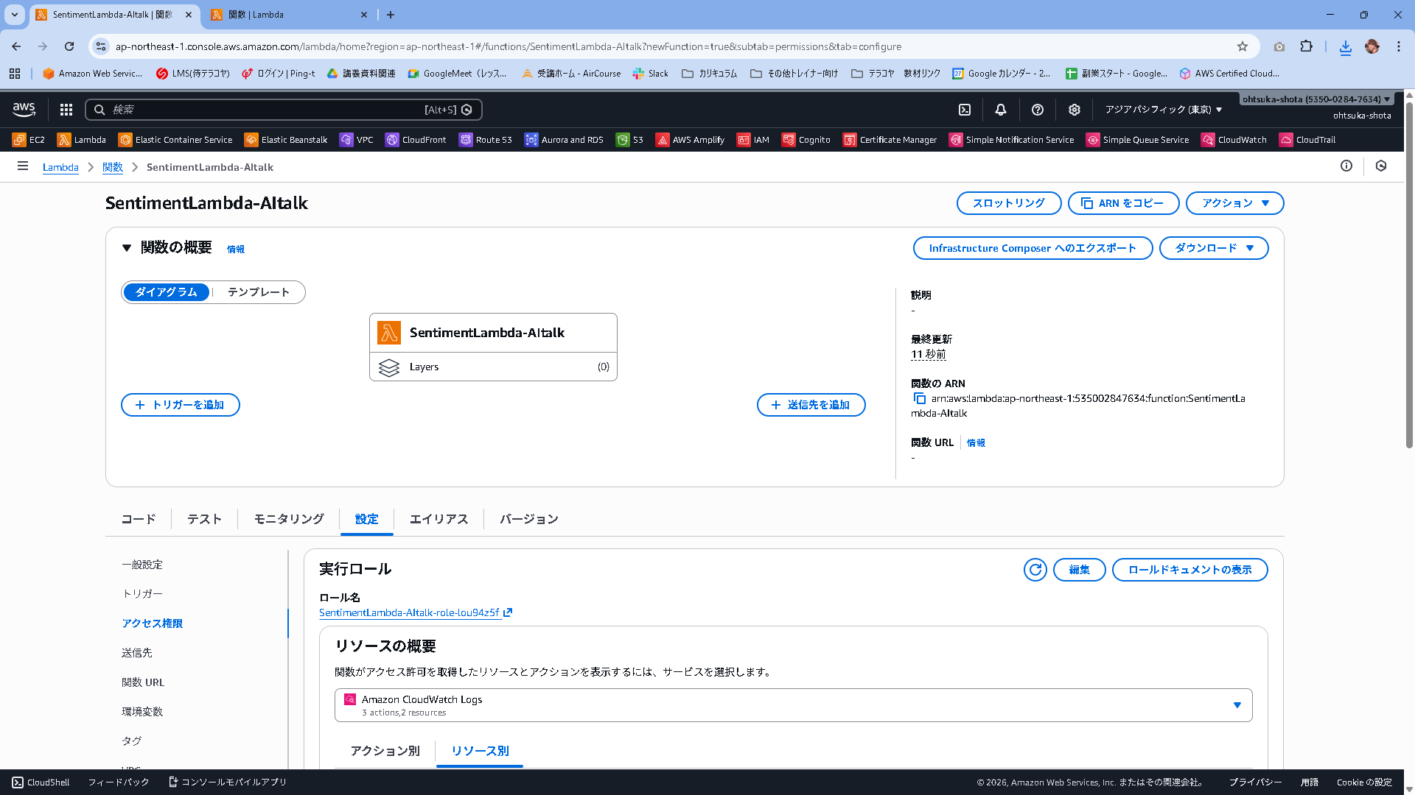This screenshot has height=795, width=1415.
Task: Open CloudWatch shortcut in favorites bar
Action: pyautogui.click(x=1234, y=140)
